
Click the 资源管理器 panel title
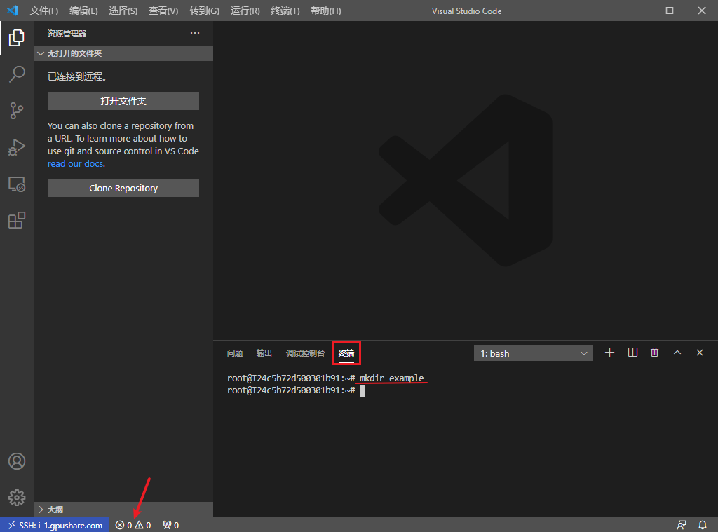click(x=67, y=34)
